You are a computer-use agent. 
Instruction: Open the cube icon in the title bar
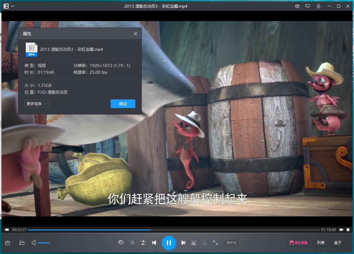coord(297,6)
